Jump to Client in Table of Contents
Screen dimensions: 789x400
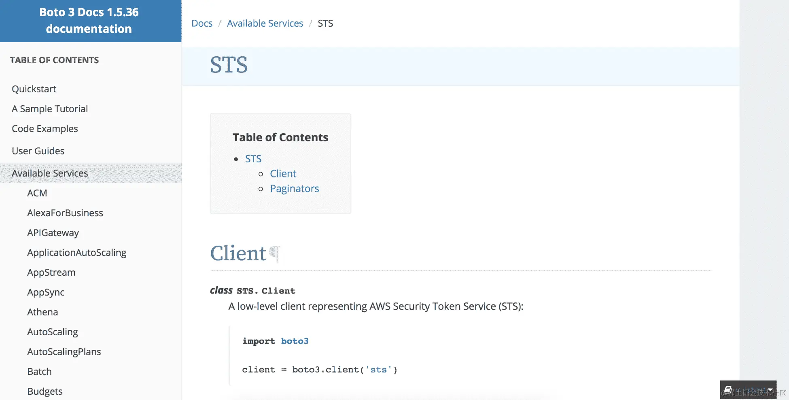[x=283, y=174]
